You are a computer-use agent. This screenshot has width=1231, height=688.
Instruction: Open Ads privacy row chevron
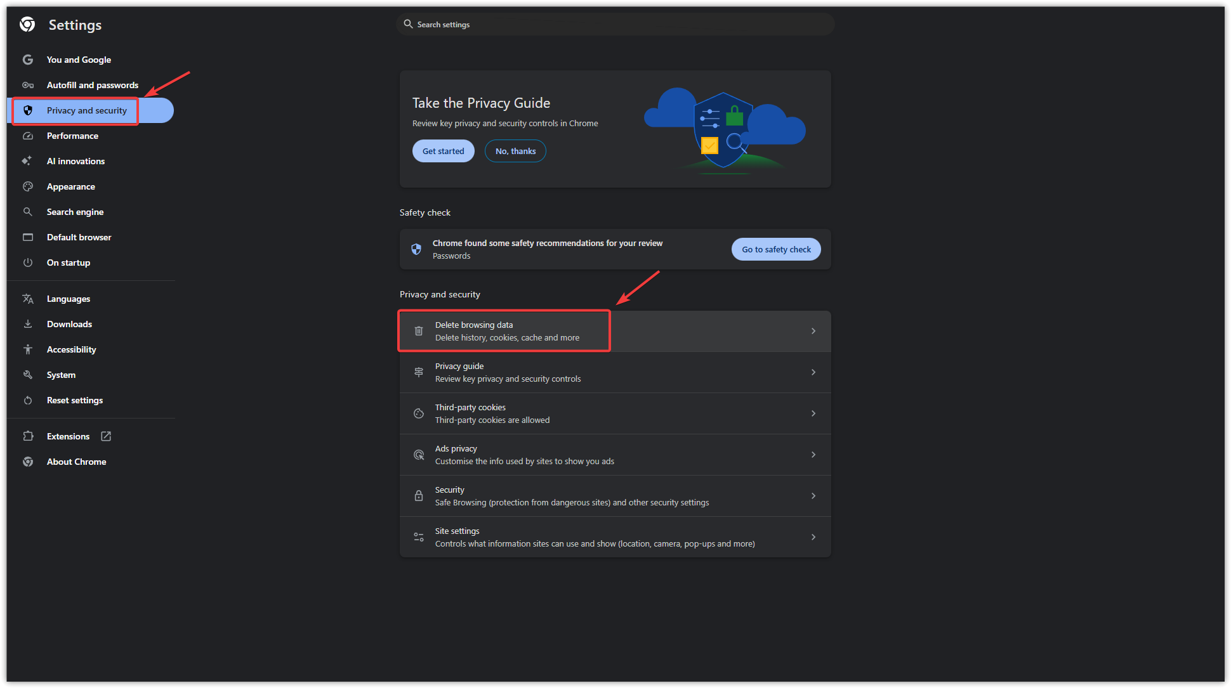pos(813,455)
